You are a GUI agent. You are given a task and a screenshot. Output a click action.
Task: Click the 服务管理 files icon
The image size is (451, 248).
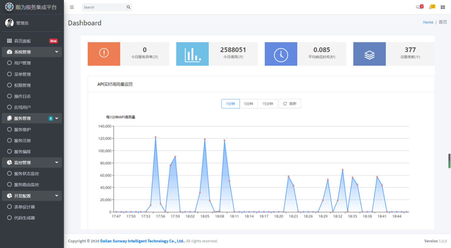[x=9, y=118]
